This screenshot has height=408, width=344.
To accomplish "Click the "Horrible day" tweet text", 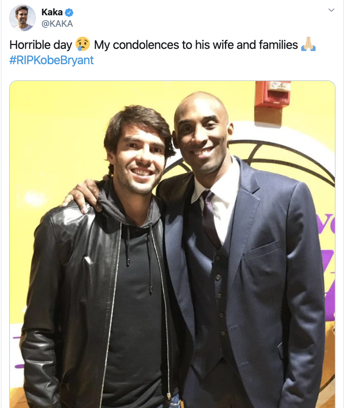I will click(x=41, y=45).
